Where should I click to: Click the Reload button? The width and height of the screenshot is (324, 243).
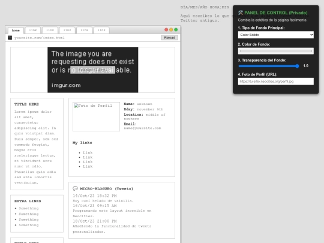point(169,38)
